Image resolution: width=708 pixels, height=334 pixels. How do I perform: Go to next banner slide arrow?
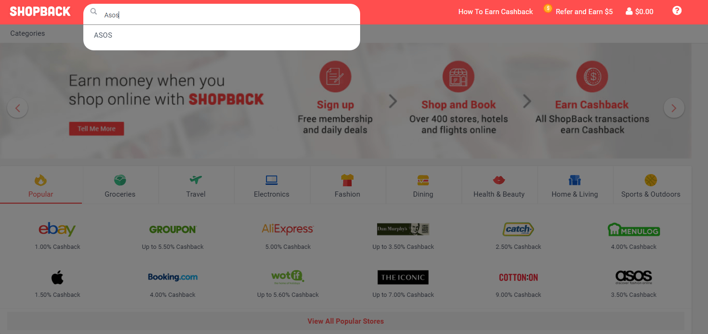point(674,108)
